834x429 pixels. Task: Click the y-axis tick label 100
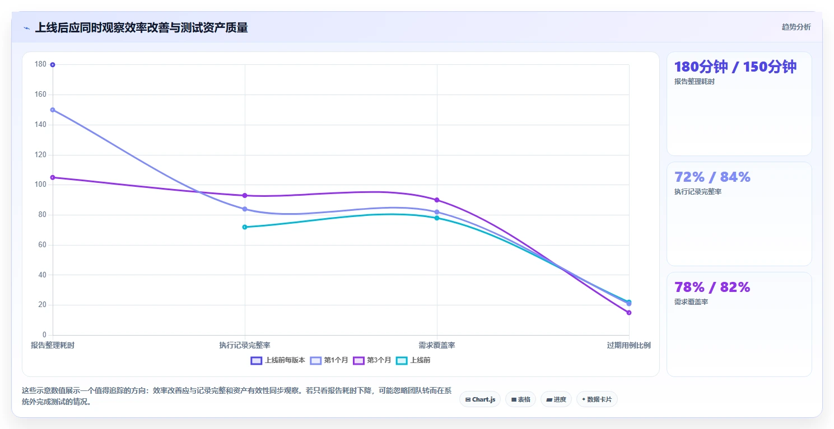(x=40, y=185)
